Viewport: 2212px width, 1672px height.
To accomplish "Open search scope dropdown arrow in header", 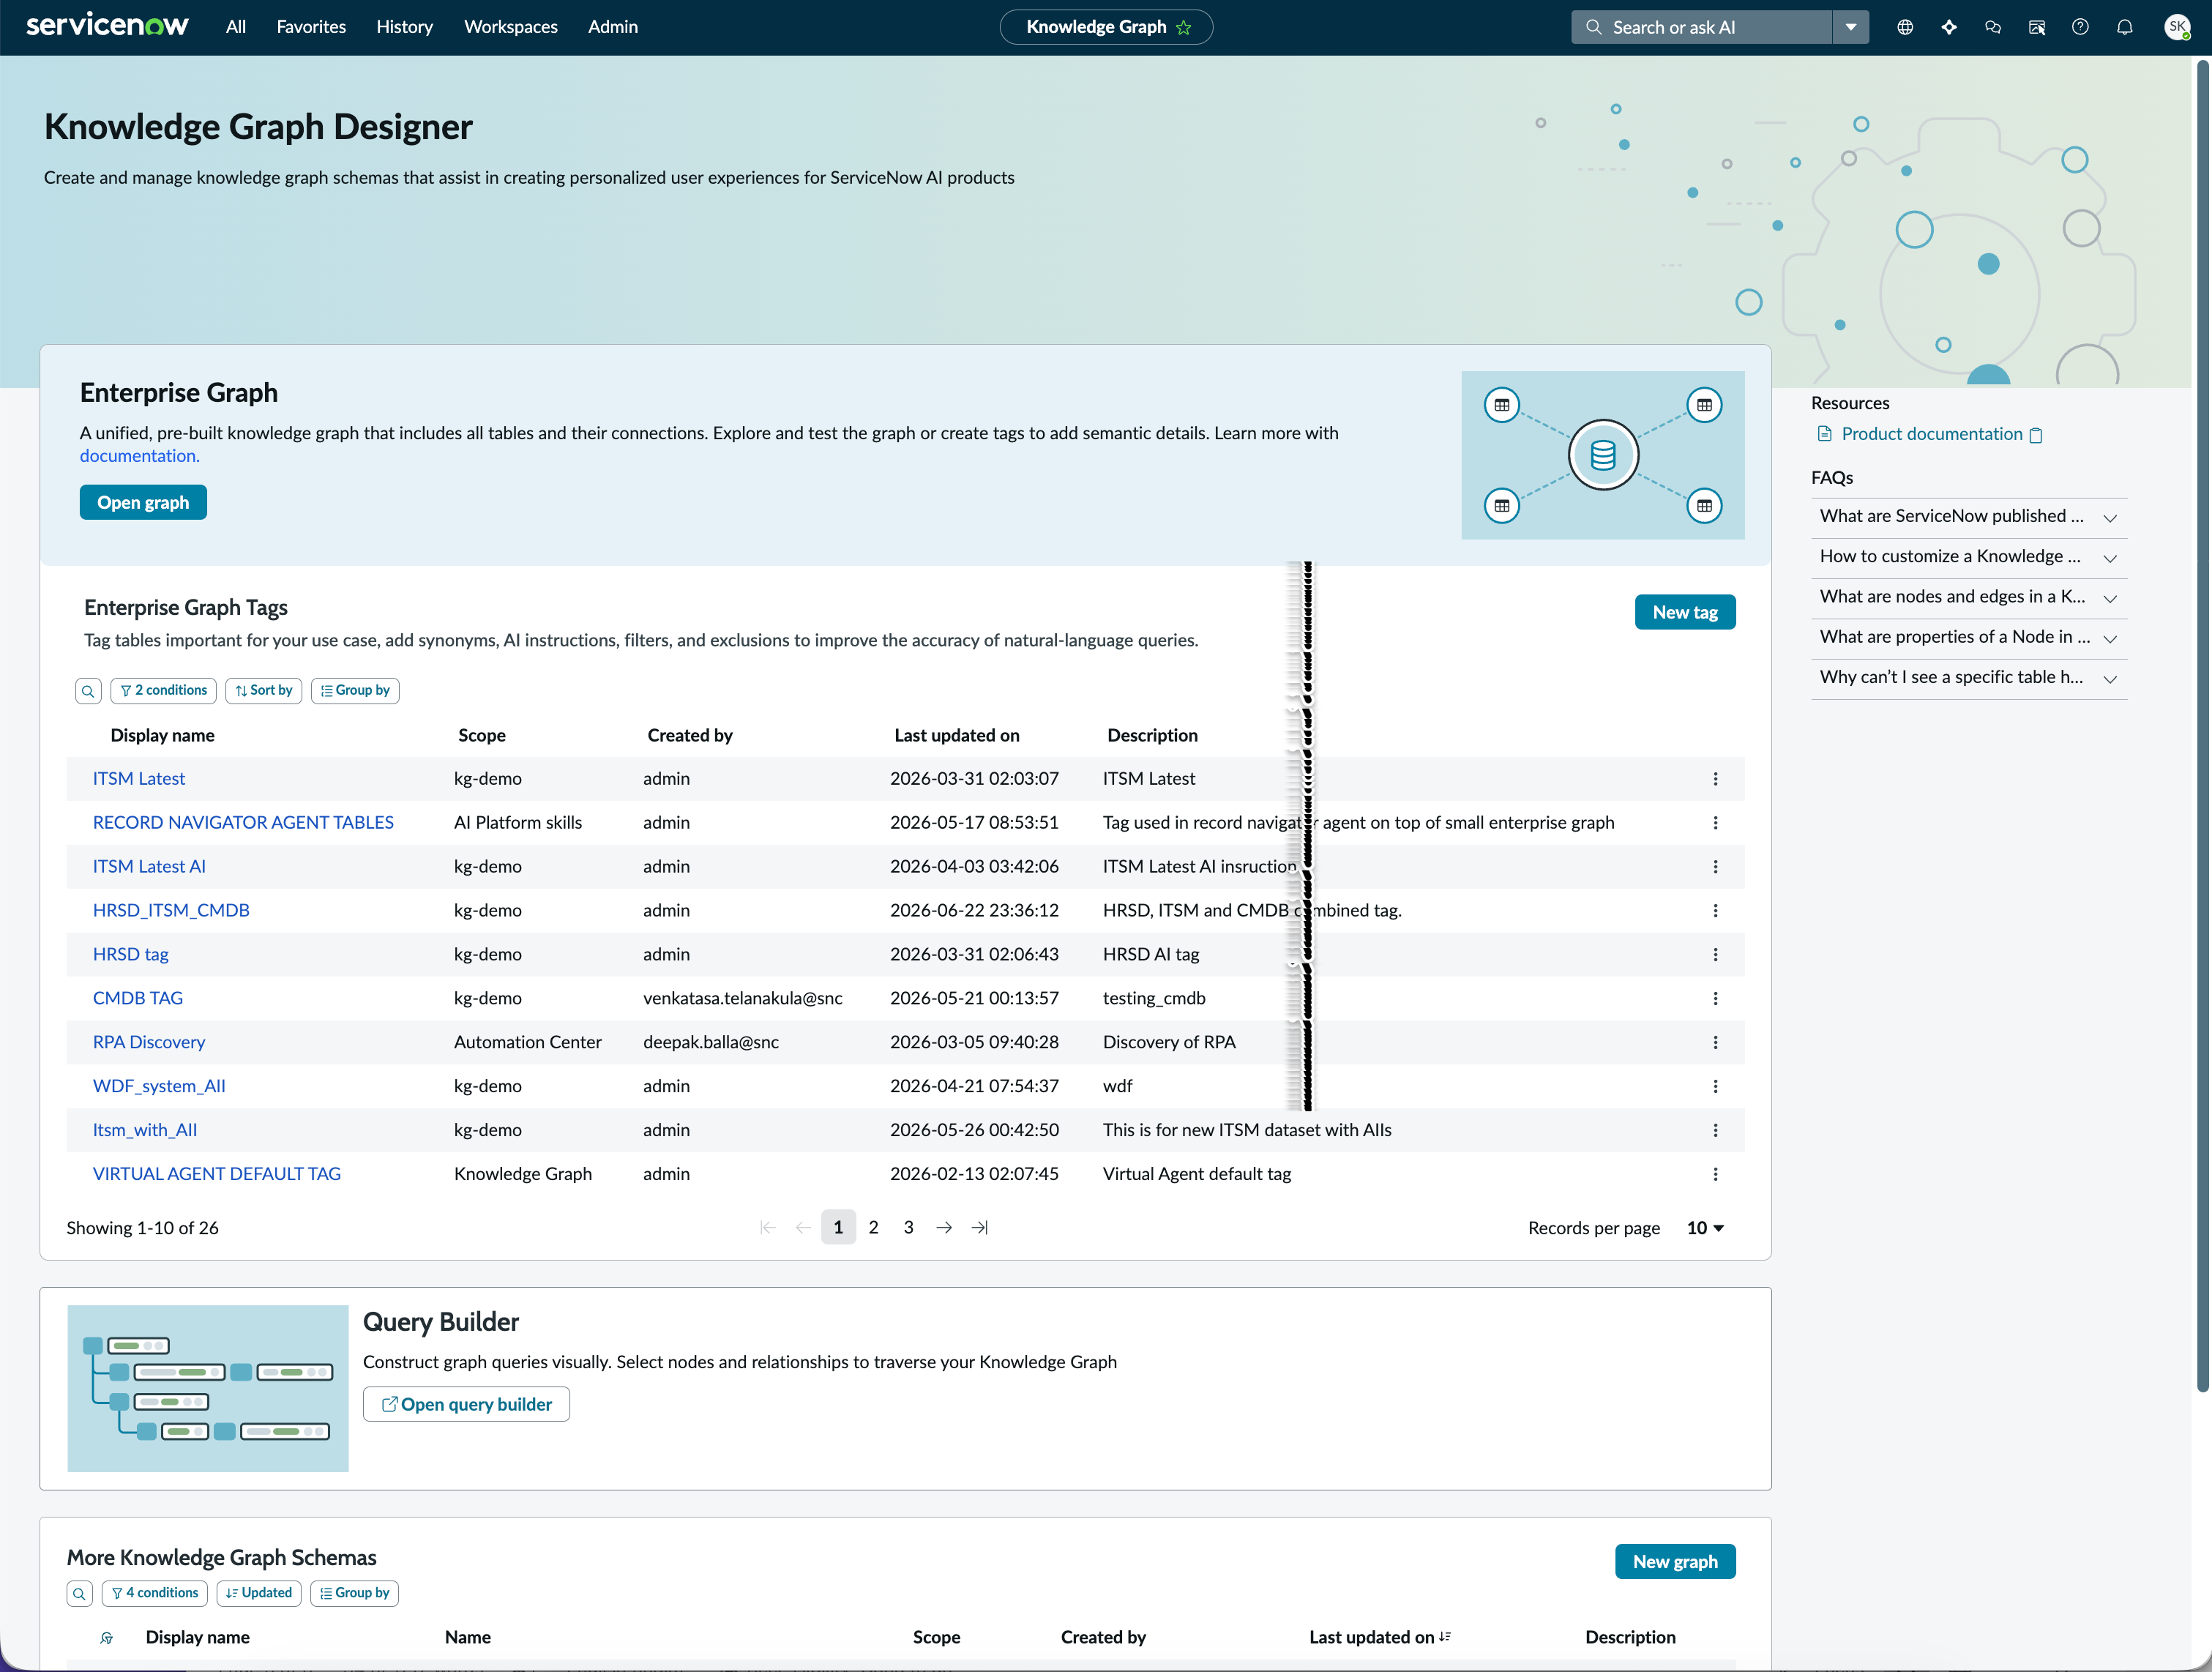I will [1850, 27].
